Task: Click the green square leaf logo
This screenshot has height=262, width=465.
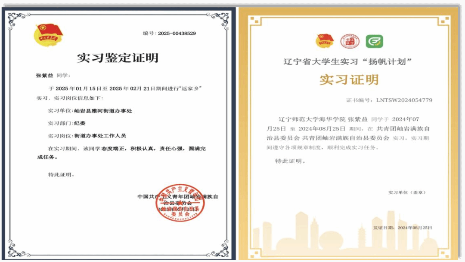Action: point(374,42)
